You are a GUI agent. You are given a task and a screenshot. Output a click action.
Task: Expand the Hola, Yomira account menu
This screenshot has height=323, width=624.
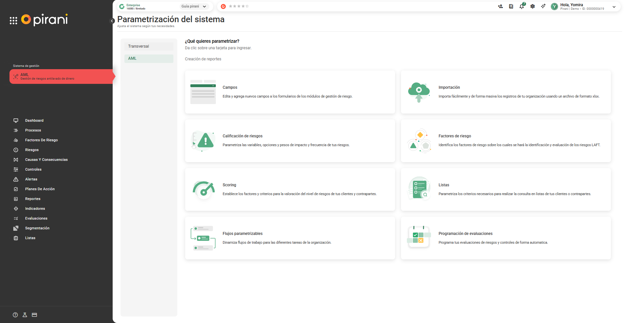(614, 7)
